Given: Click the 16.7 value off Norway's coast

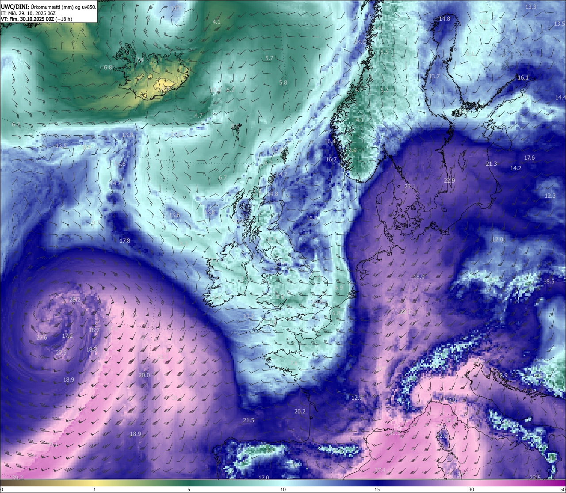Looking at the screenshot, I should click(x=331, y=160).
